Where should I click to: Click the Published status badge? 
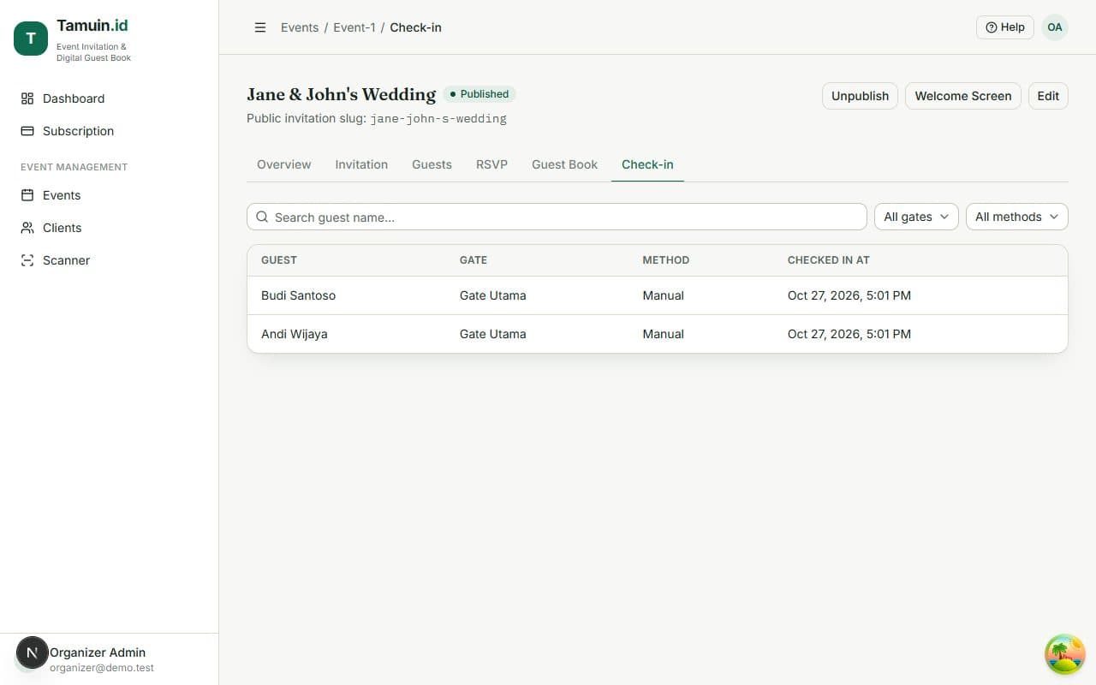click(479, 94)
